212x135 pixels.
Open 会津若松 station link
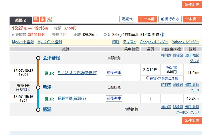point(51,58)
